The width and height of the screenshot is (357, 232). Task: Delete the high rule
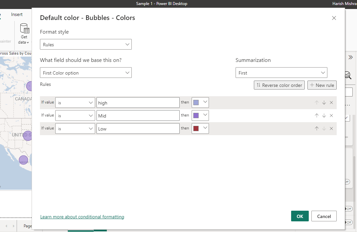point(331,103)
